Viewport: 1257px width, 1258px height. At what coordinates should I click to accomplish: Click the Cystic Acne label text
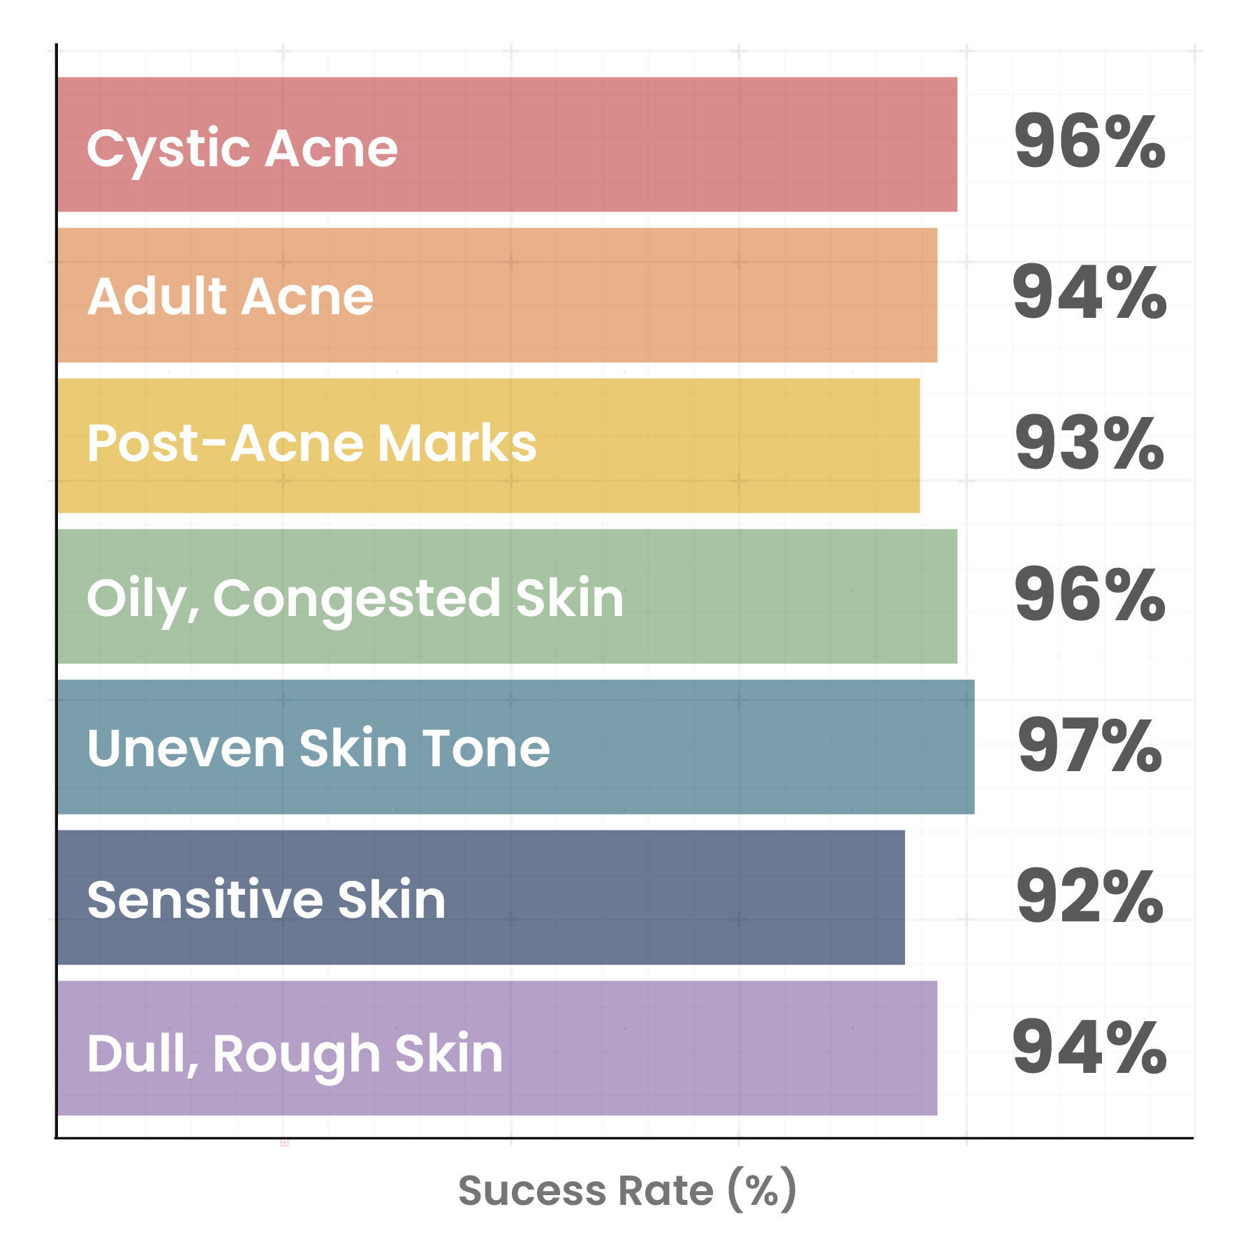click(x=242, y=149)
